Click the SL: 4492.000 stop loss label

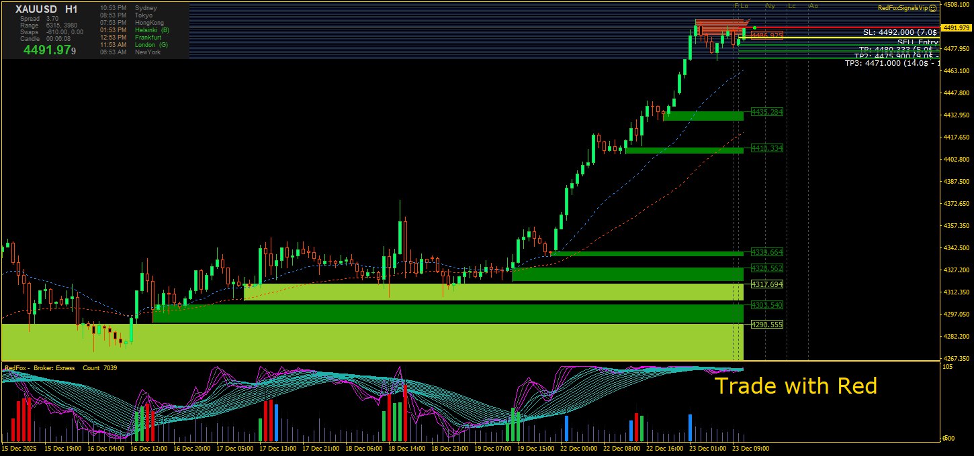[x=900, y=32]
